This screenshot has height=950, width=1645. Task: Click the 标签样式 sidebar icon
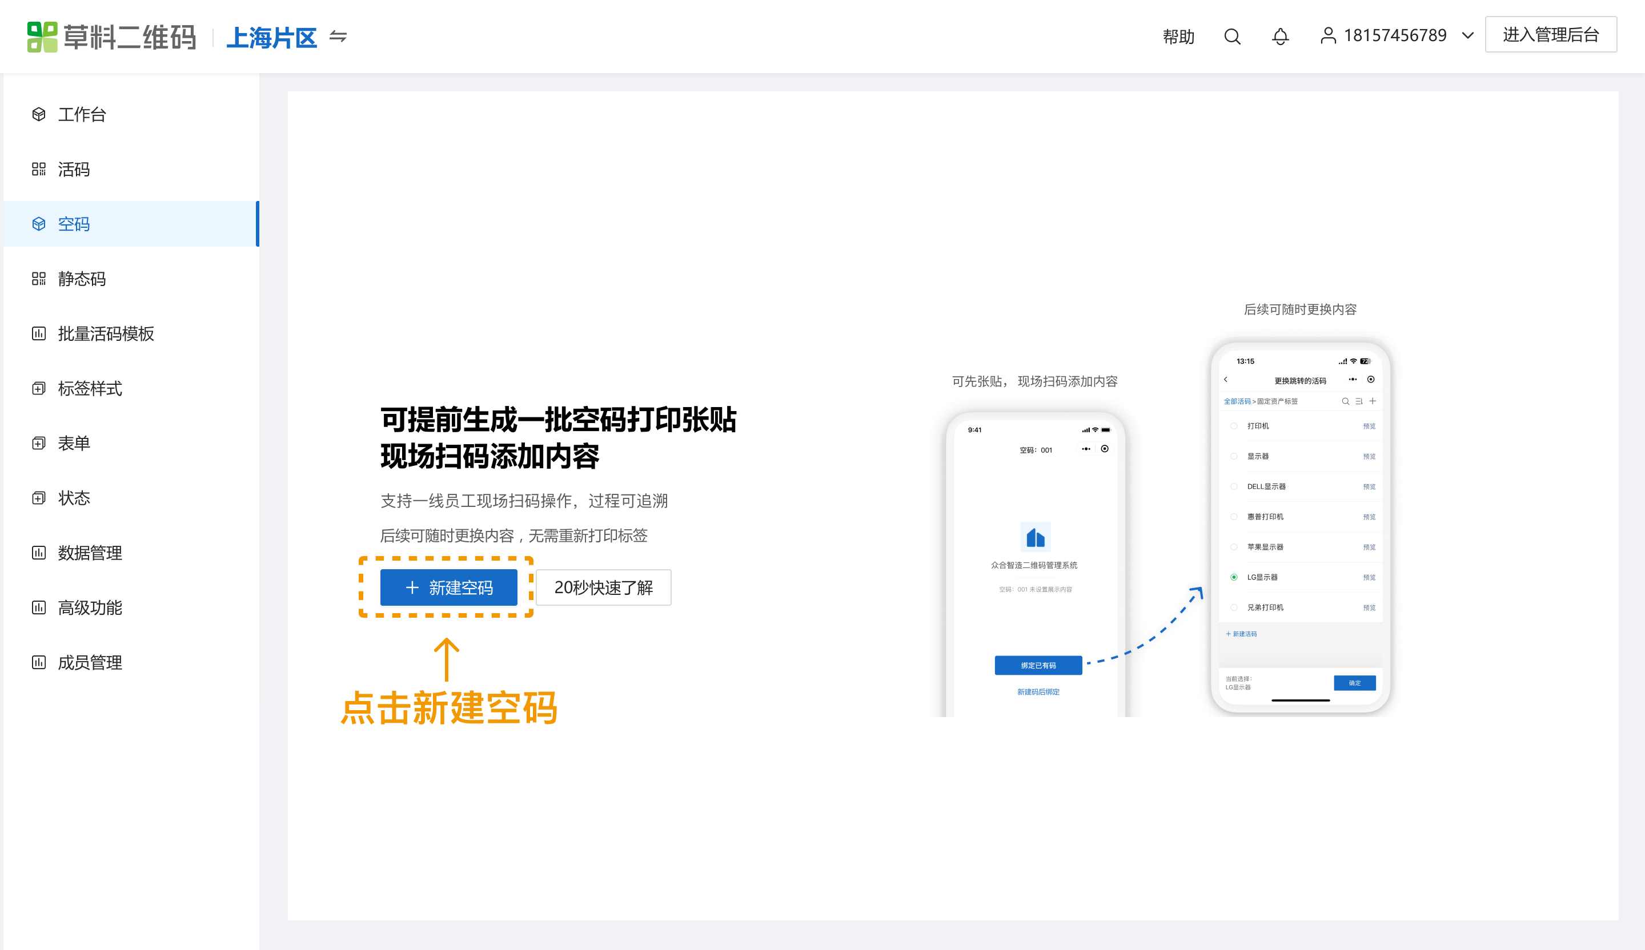click(x=38, y=388)
